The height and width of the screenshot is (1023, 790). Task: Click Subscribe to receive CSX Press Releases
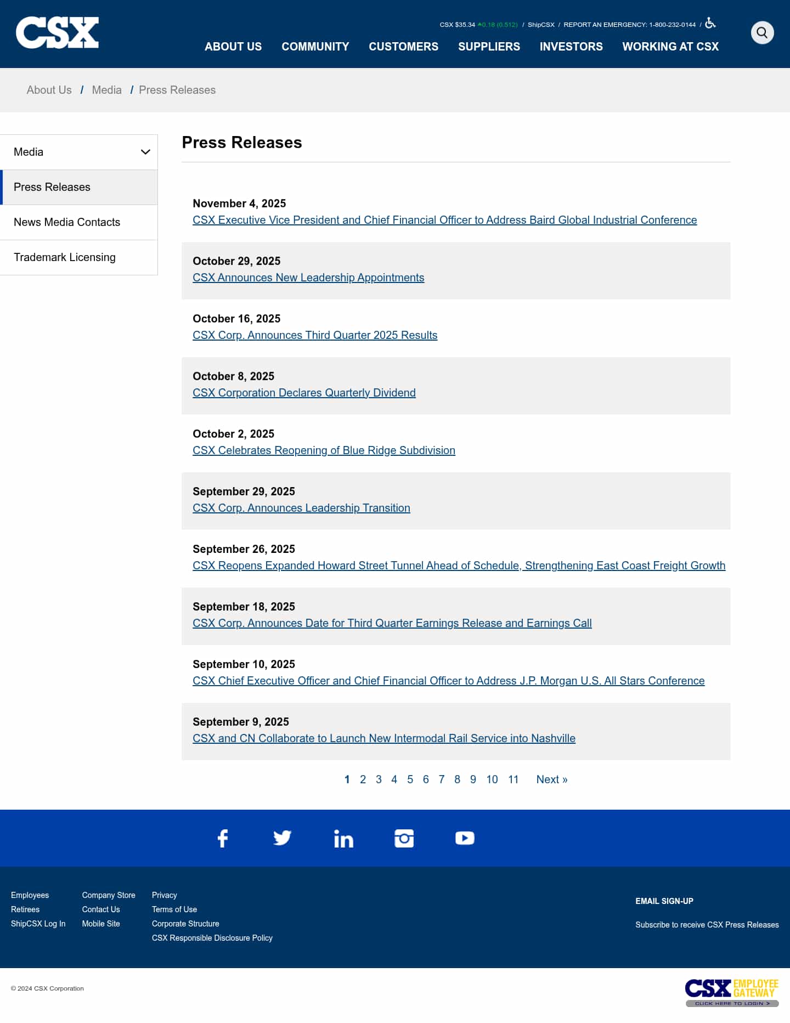pyautogui.click(x=707, y=925)
